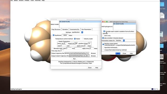This screenshot has height=94, width=167.
Task: Select Unspecified (determined by method) radio
Action: 103,50
